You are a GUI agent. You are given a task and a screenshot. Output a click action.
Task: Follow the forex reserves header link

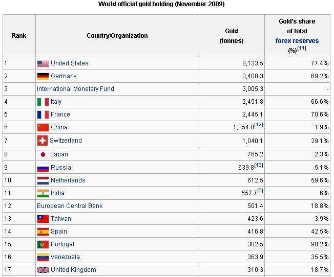pyautogui.click(x=297, y=40)
